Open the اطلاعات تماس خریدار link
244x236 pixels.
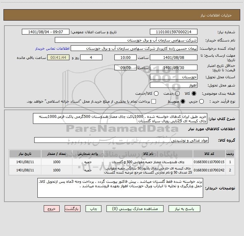click(x=52, y=48)
